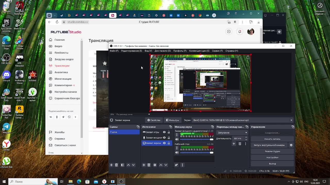Toggle lock on Захват экрана source
This screenshot has width=330, height=185.
click(169, 143)
